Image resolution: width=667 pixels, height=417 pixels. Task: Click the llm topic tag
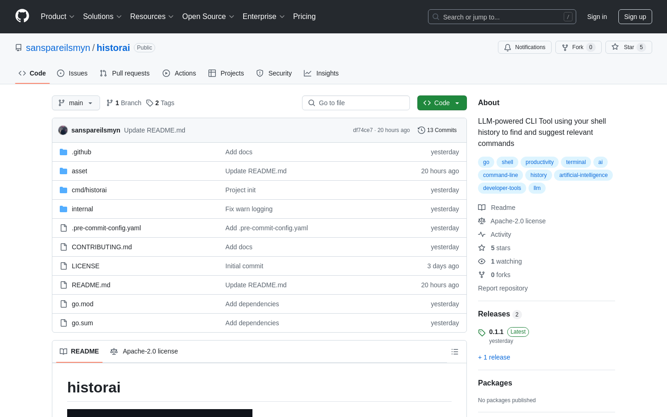coord(537,188)
